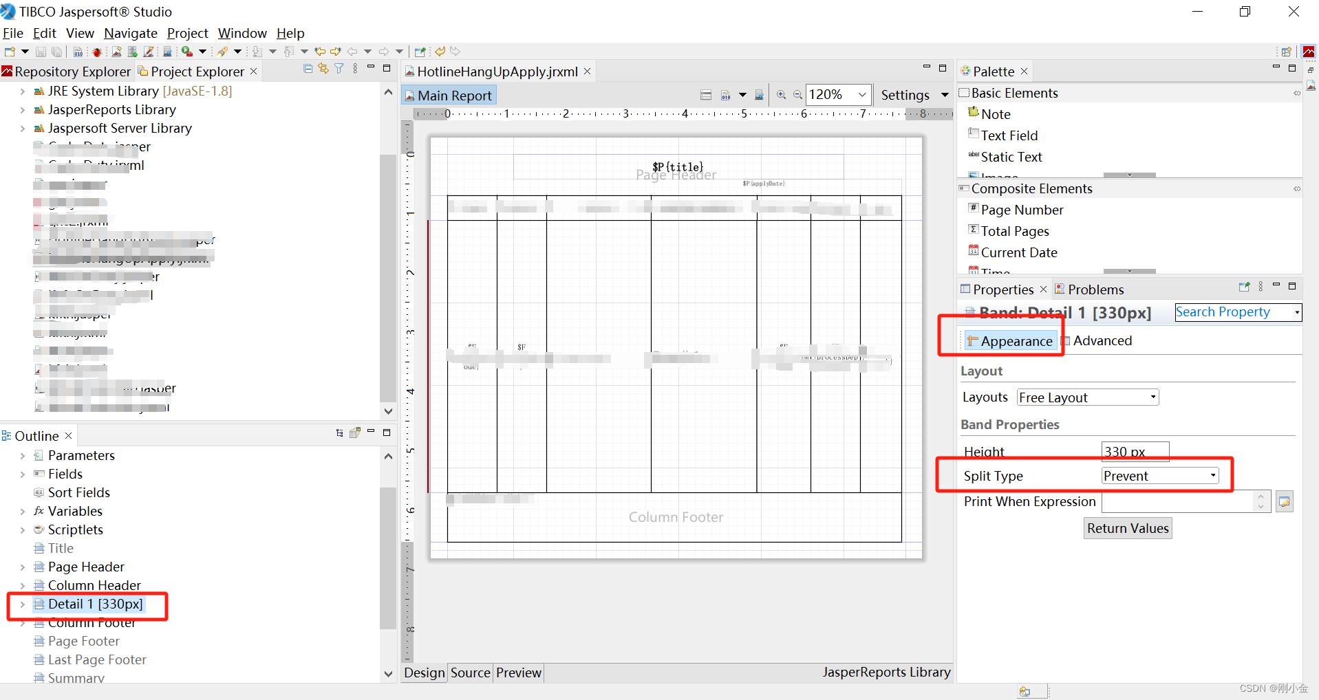
Task: Click the show bands list icon in editor
Action: [706, 95]
